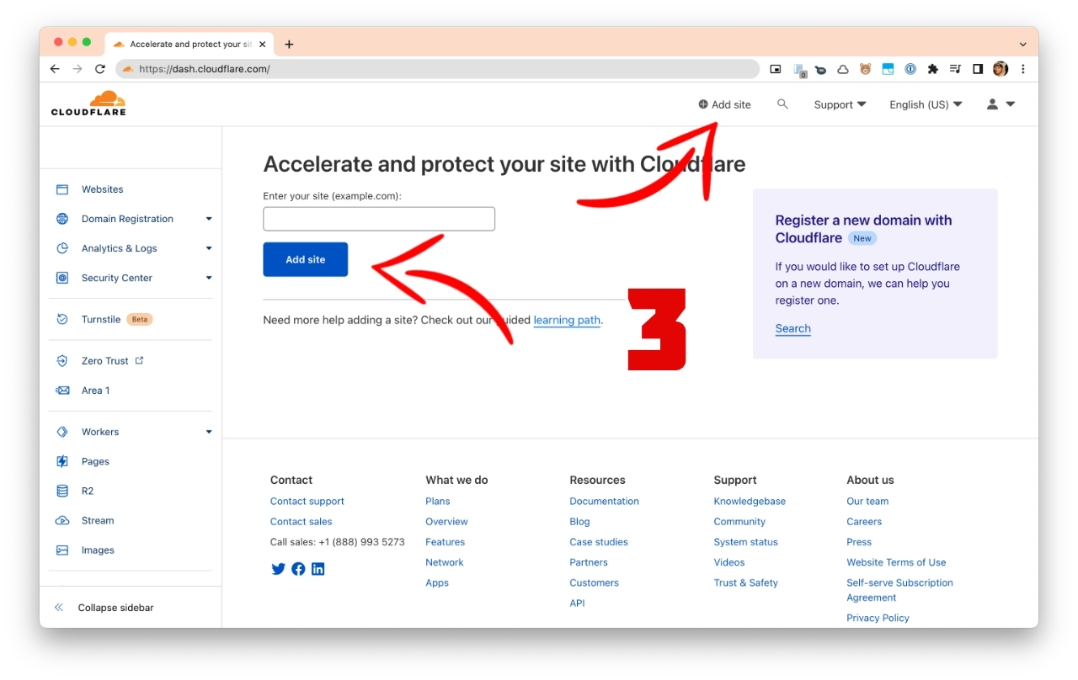Select Websites in the sidebar
The height and width of the screenshot is (680, 1078).
point(102,189)
